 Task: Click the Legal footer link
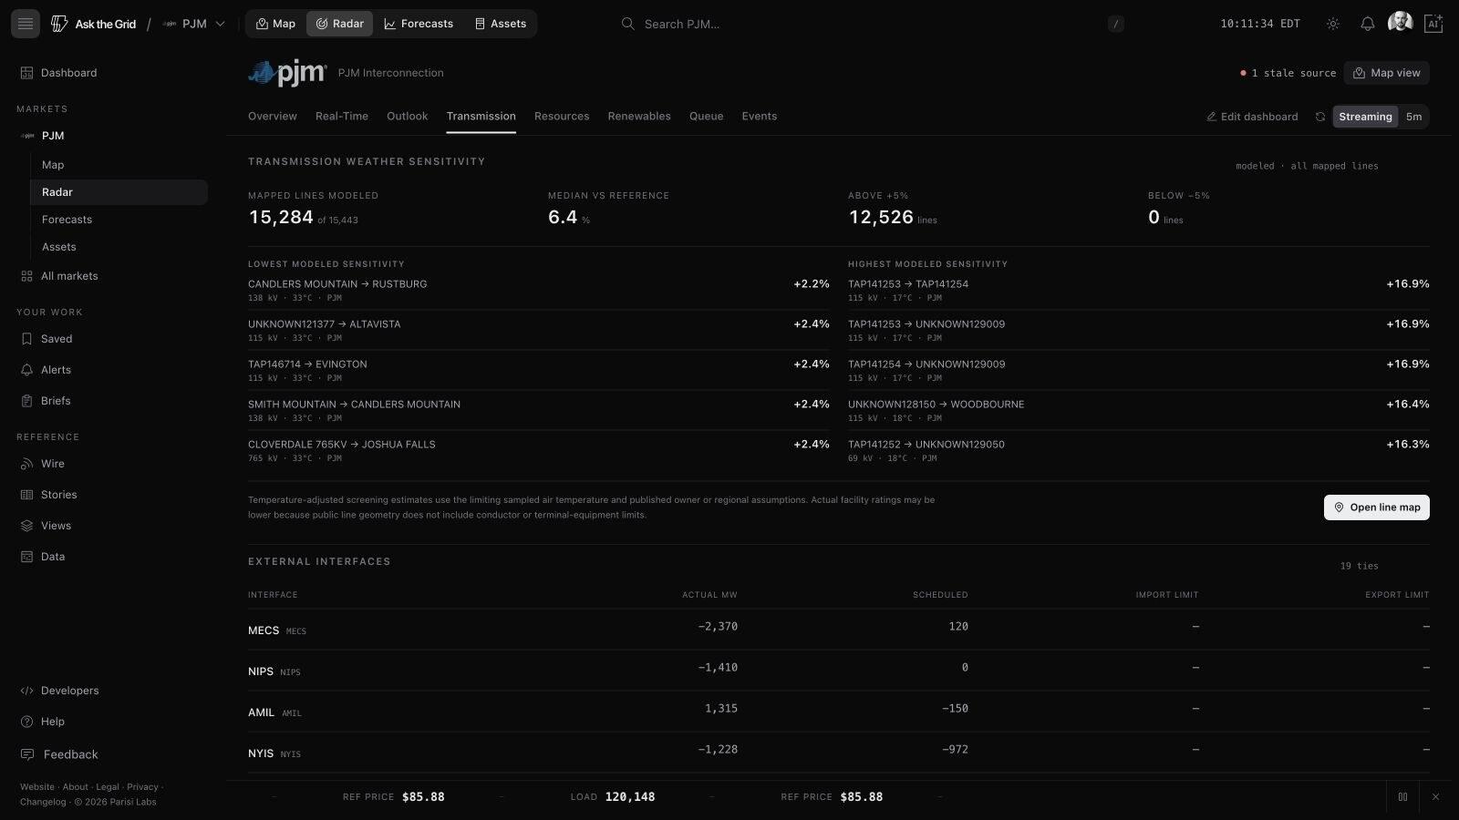tap(108, 787)
